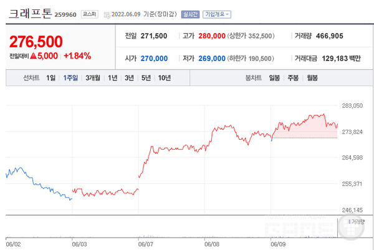
Task: Show the 일봉 daily candle chart
Action: point(274,78)
